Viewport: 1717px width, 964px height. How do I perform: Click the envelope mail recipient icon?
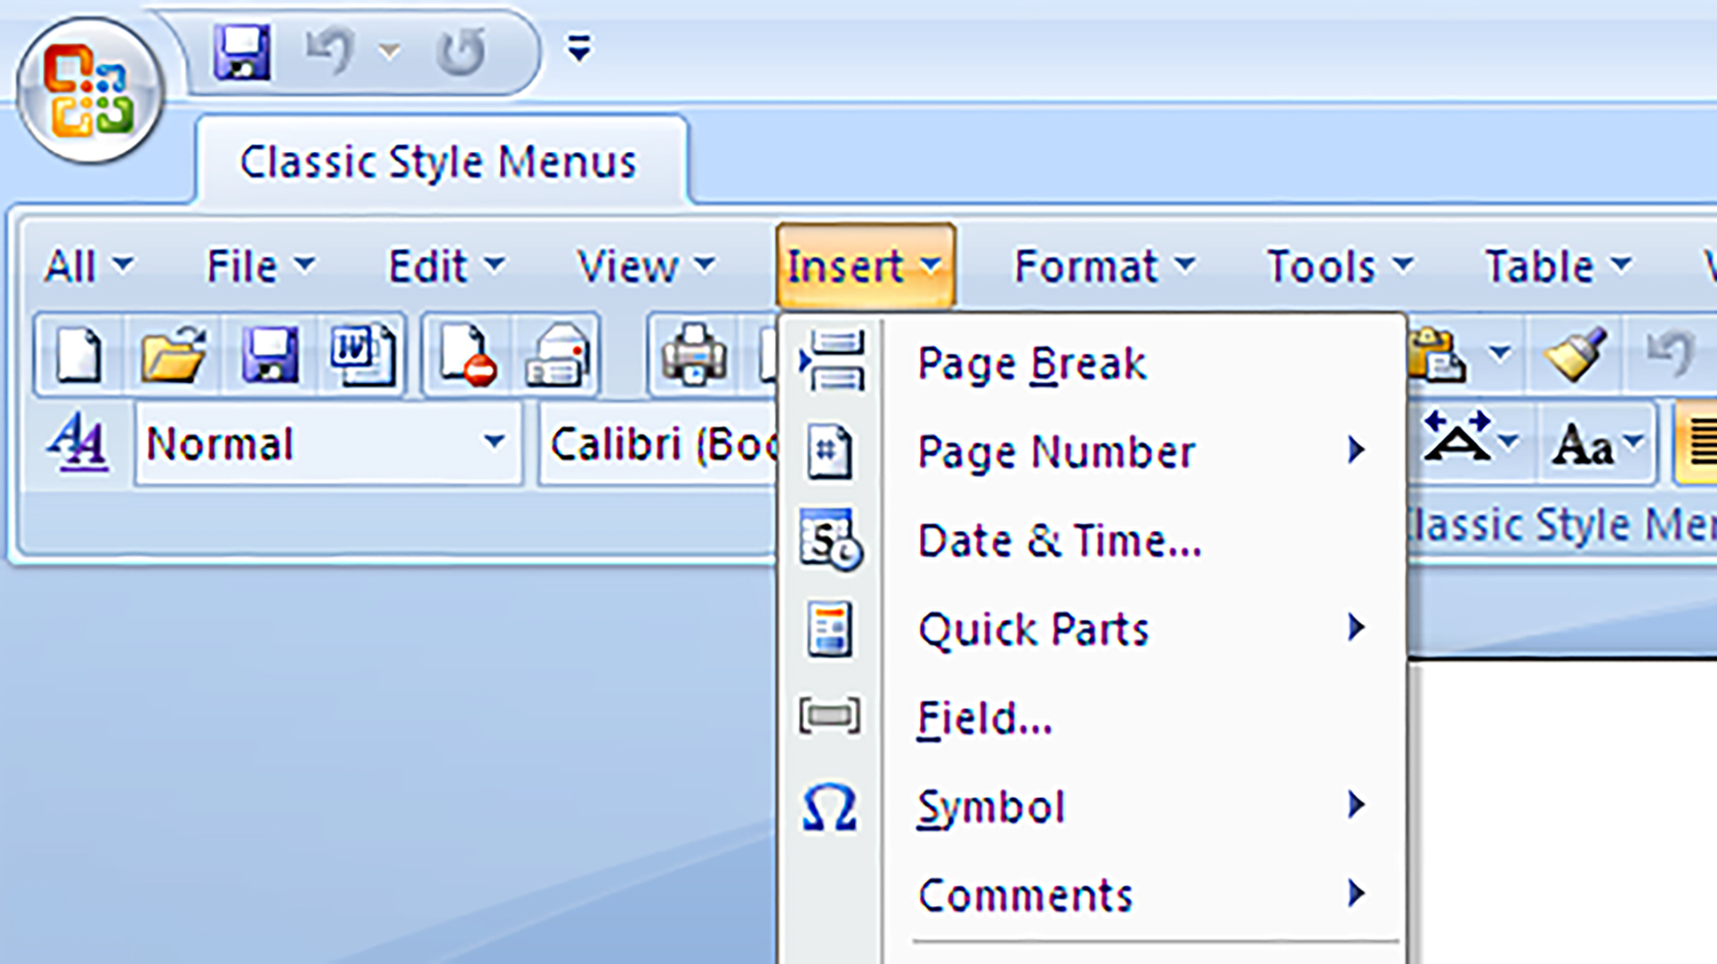pyautogui.click(x=559, y=354)
